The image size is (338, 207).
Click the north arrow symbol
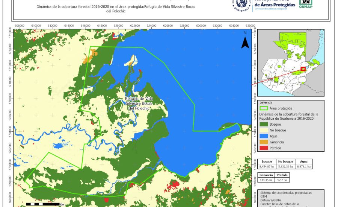click(x=245, y=41)
